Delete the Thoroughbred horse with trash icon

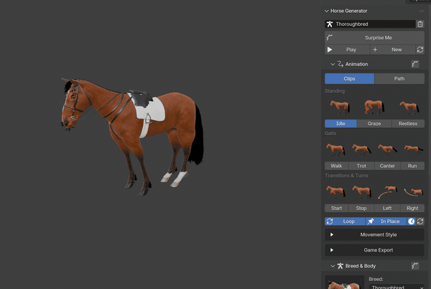420,24
